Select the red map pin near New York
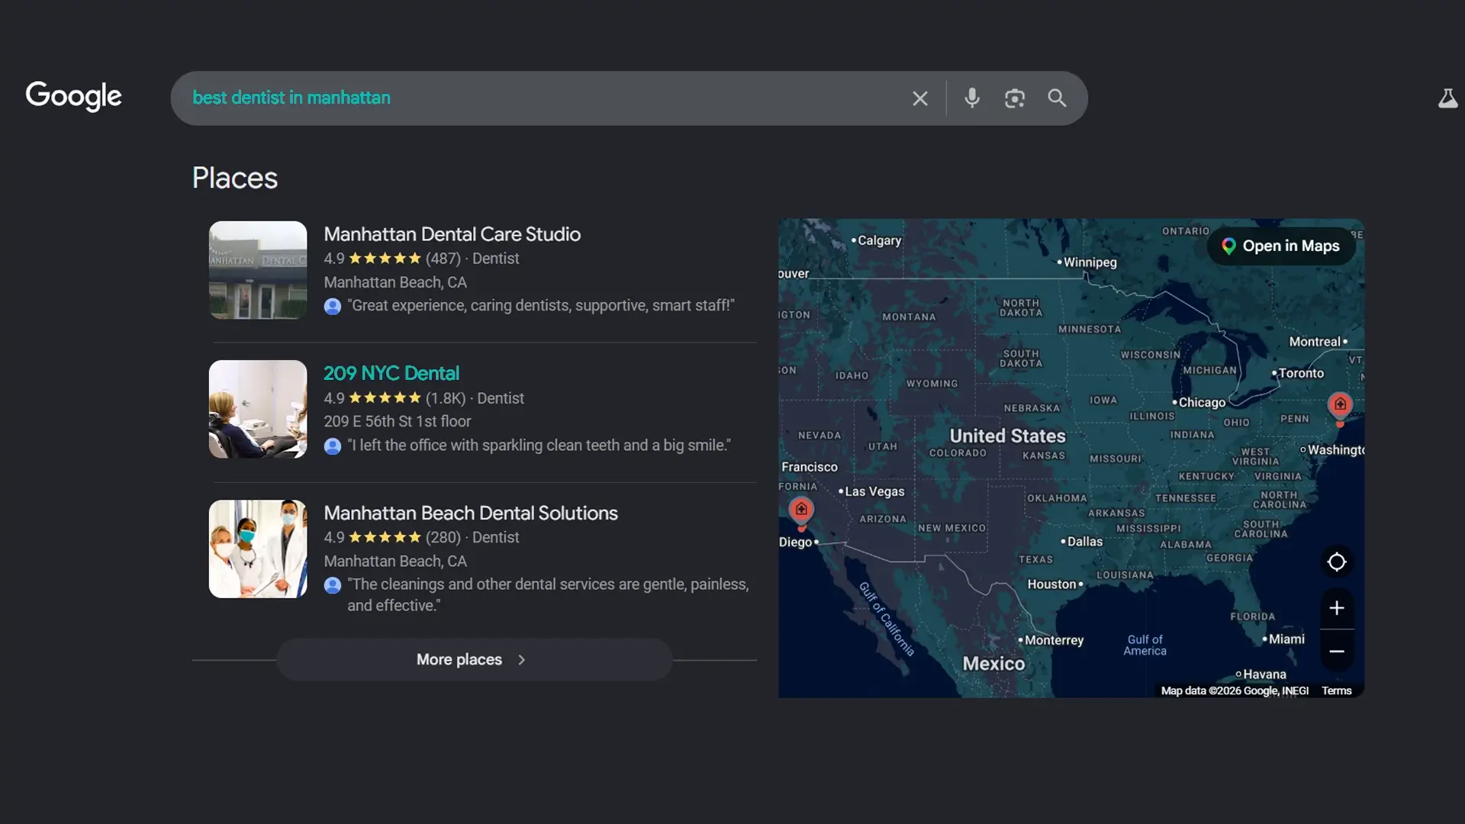Screen dimensions: 1465x824 (1340, 404)
